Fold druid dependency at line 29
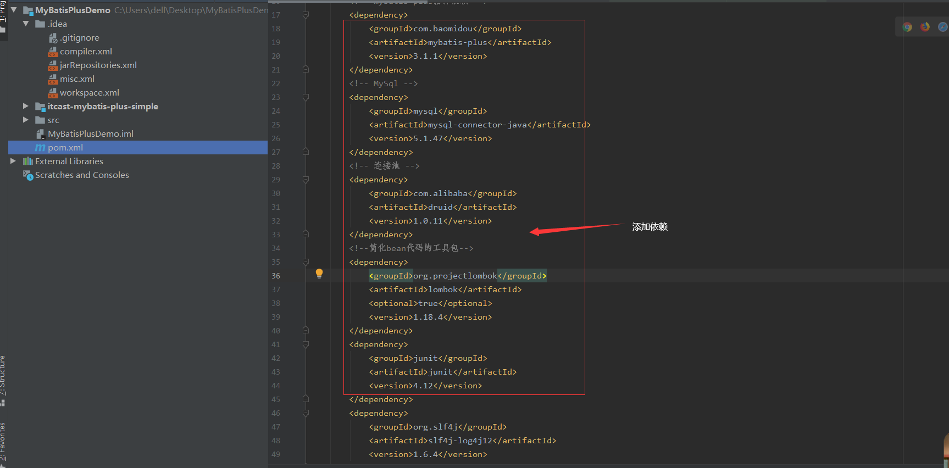 point(306,180)
